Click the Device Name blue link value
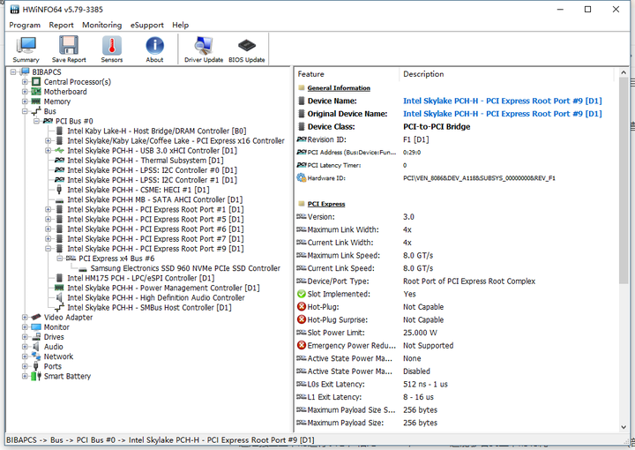 click(503, 101)
